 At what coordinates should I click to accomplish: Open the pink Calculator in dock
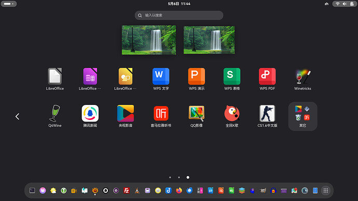coord(200,190)
